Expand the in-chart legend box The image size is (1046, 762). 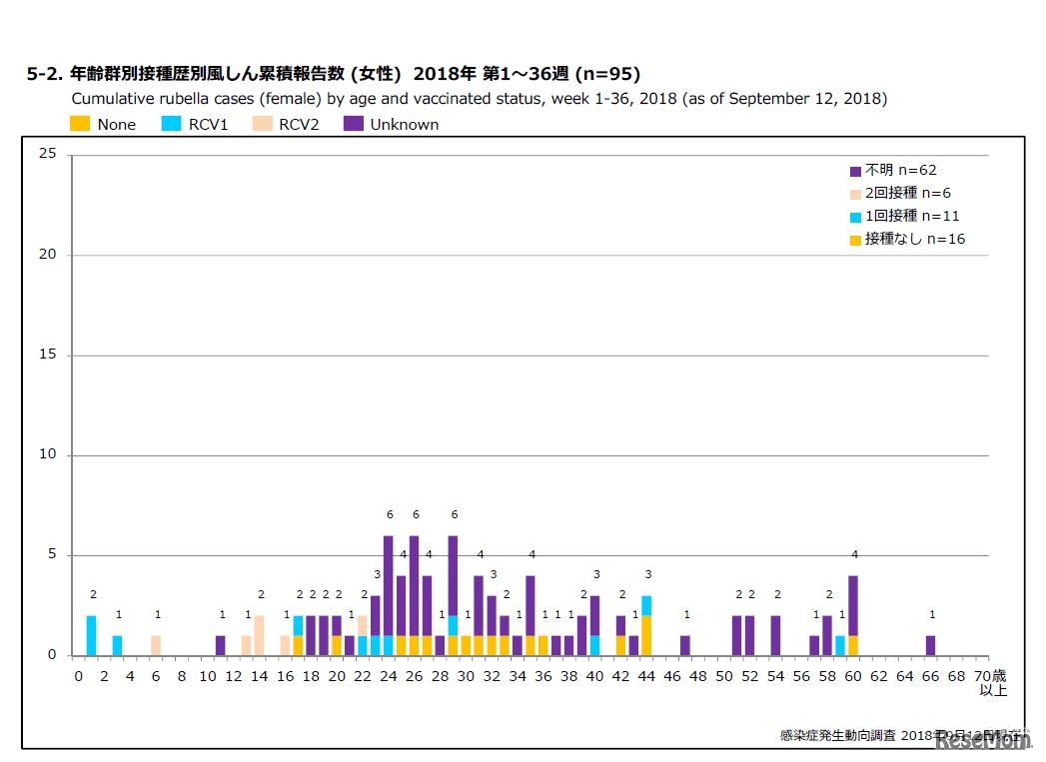[899, 204]
